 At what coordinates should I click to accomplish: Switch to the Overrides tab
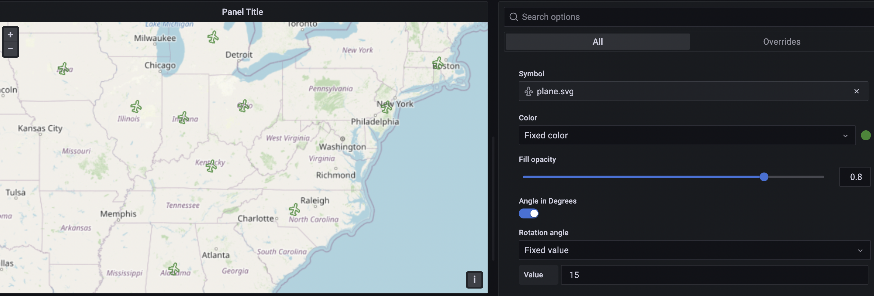point(782,41)
